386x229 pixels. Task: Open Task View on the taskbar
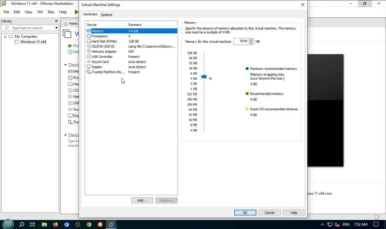point(33,224)
